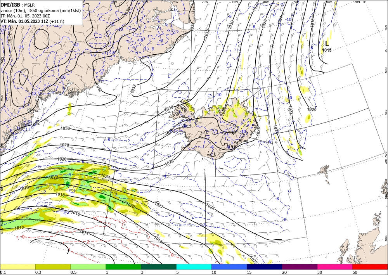Click the '35W' longitude label
This screenshot has width=388, height=275.
point(114,2)
